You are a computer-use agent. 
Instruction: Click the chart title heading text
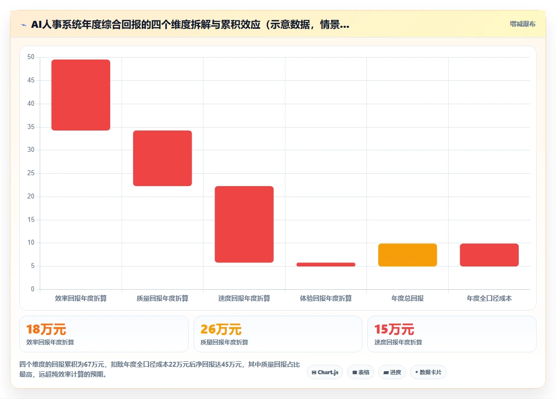coord(190,24)
